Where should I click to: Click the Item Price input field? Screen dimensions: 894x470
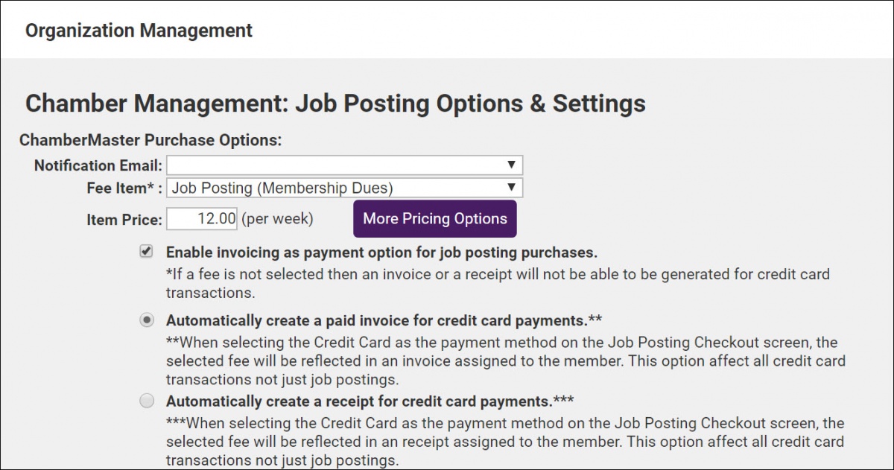(x=202, y=219)
